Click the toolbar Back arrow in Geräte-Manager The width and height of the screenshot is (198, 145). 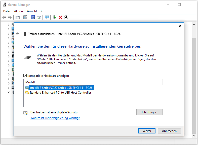pos(4,17)
